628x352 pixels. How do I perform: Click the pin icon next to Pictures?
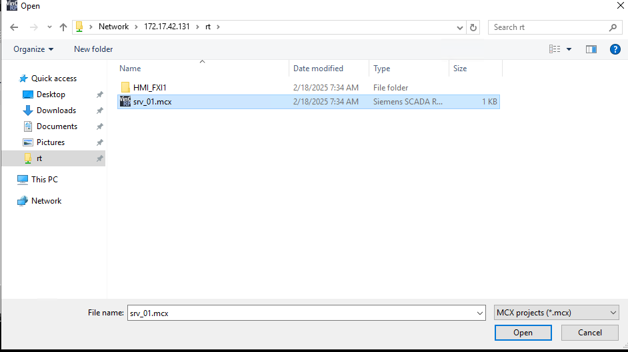point(99,142)
